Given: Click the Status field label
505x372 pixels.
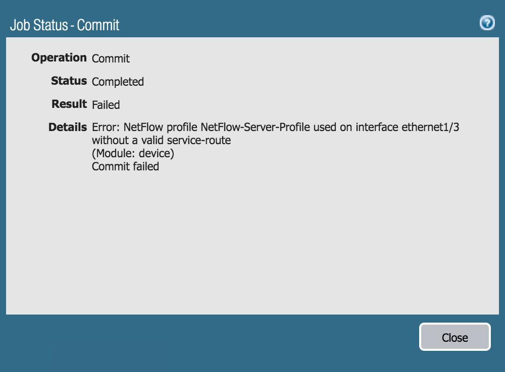Looking at the screenshot, I should 69,81.
